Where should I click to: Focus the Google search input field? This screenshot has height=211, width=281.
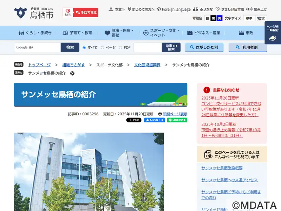point(38,47)
